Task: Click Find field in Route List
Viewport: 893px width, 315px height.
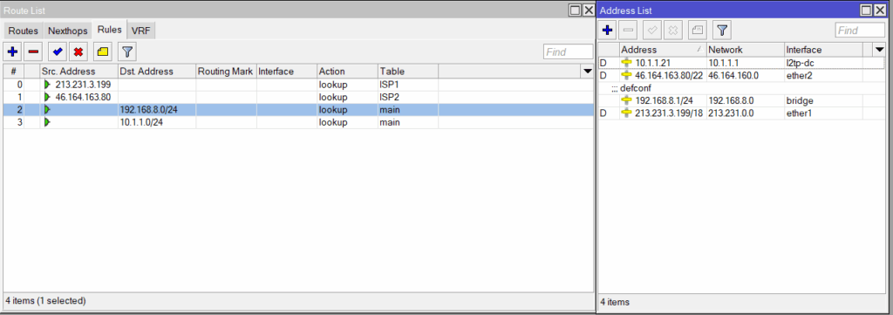Action: 568,51
